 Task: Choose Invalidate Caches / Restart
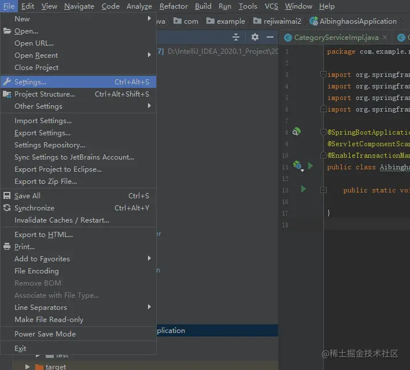click(x=61, y=220)
